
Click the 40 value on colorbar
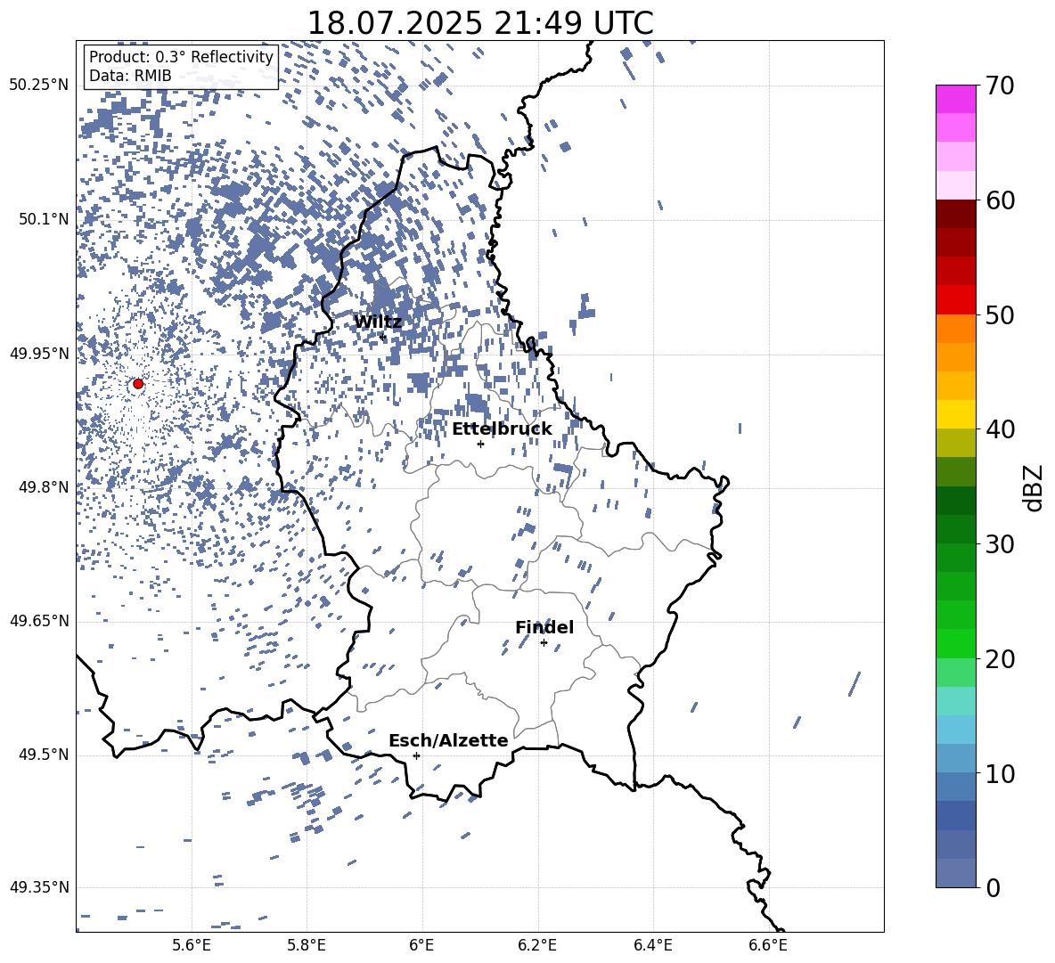(x=1000, y=429)
